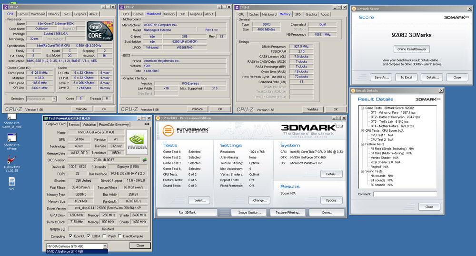
Task: Click Select... under Tests in 3DMark03
Action: [x=199, y=200]
